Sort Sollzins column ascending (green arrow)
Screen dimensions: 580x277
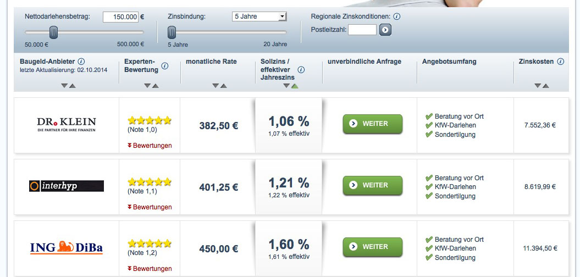click(x=295, y=86)
